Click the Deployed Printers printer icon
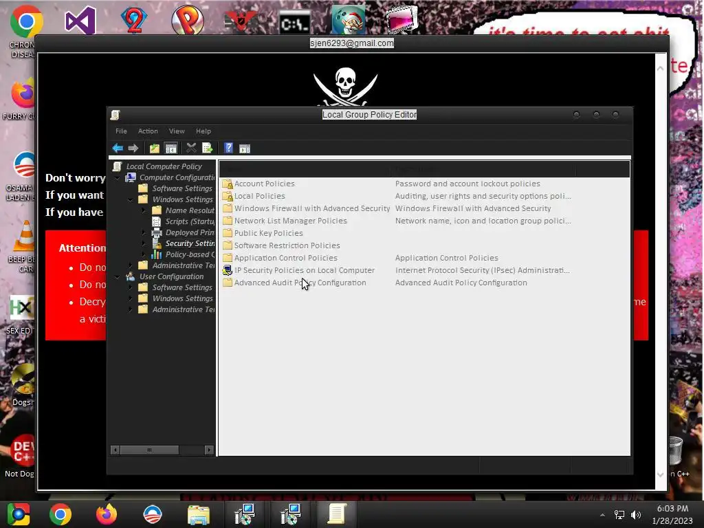Viewport: 704px width, 528px height. click(x=156, y=232)
